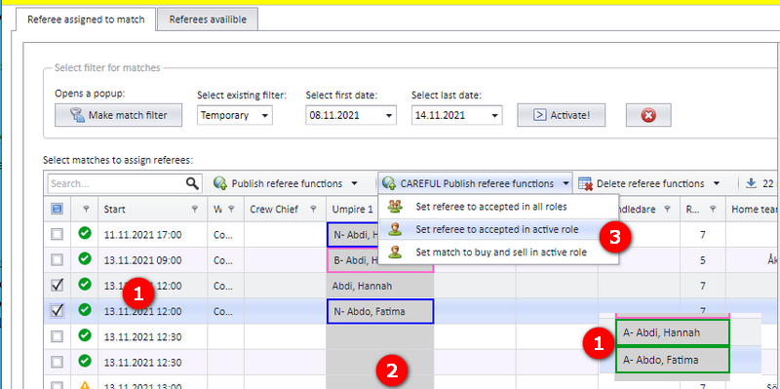Click the Start column filter icon
Screen dimensions: 780x389
point(195,210)
